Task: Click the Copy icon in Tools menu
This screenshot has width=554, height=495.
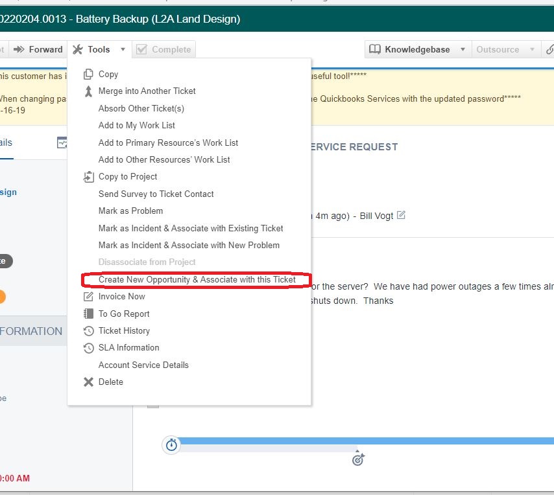Action: pyautogui.click(x=89, y=75)
